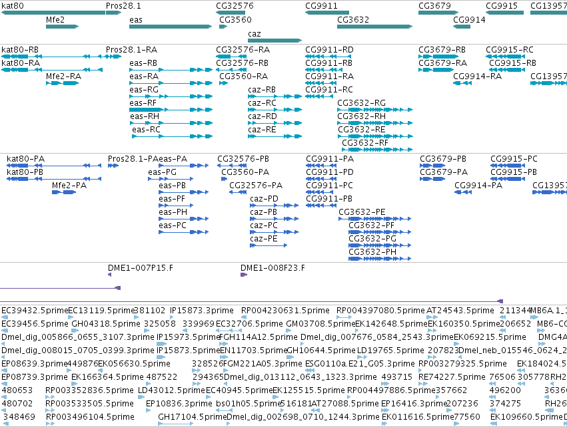Open the CG3560-RA transcript label
The width and height of the screenshot is (567, 427).
click(x=244, y=76)
